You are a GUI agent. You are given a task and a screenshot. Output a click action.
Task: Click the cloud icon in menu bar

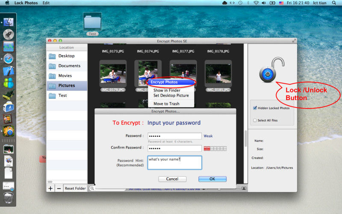[224, 3]
